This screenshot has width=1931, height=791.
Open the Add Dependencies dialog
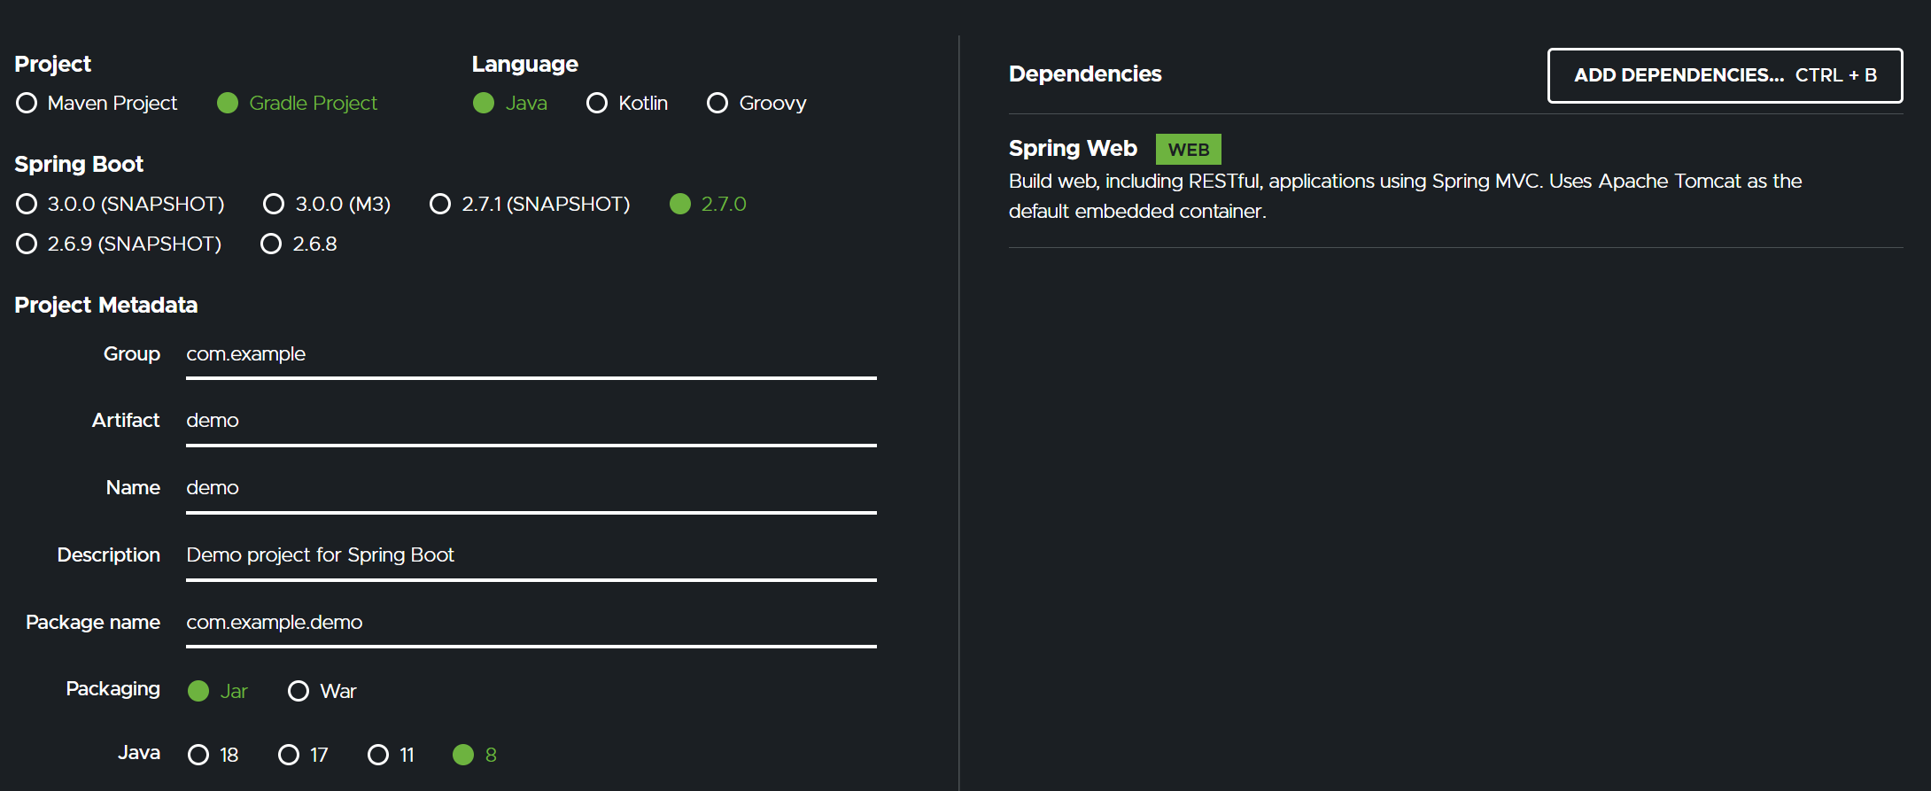1725,75
